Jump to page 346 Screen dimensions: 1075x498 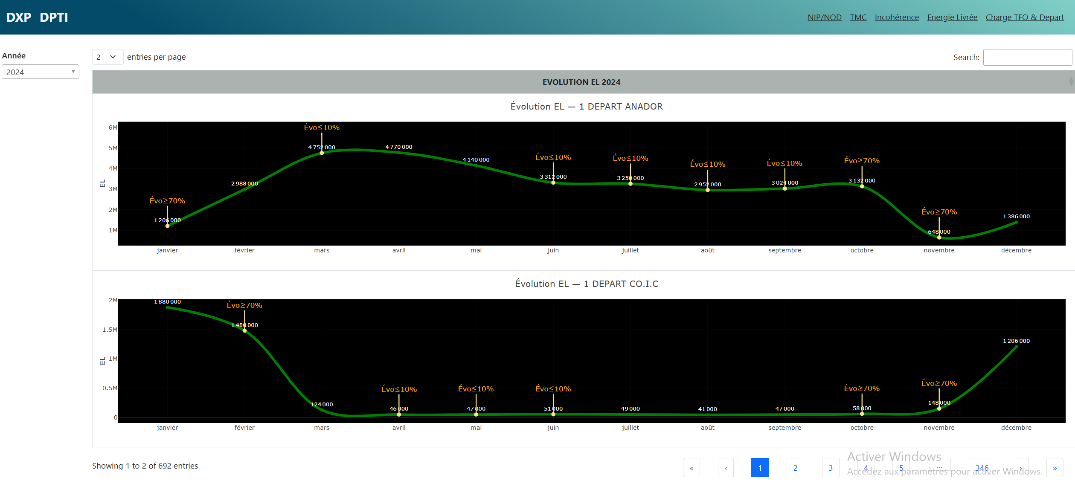pyautogui.click(x=982, y=468)
